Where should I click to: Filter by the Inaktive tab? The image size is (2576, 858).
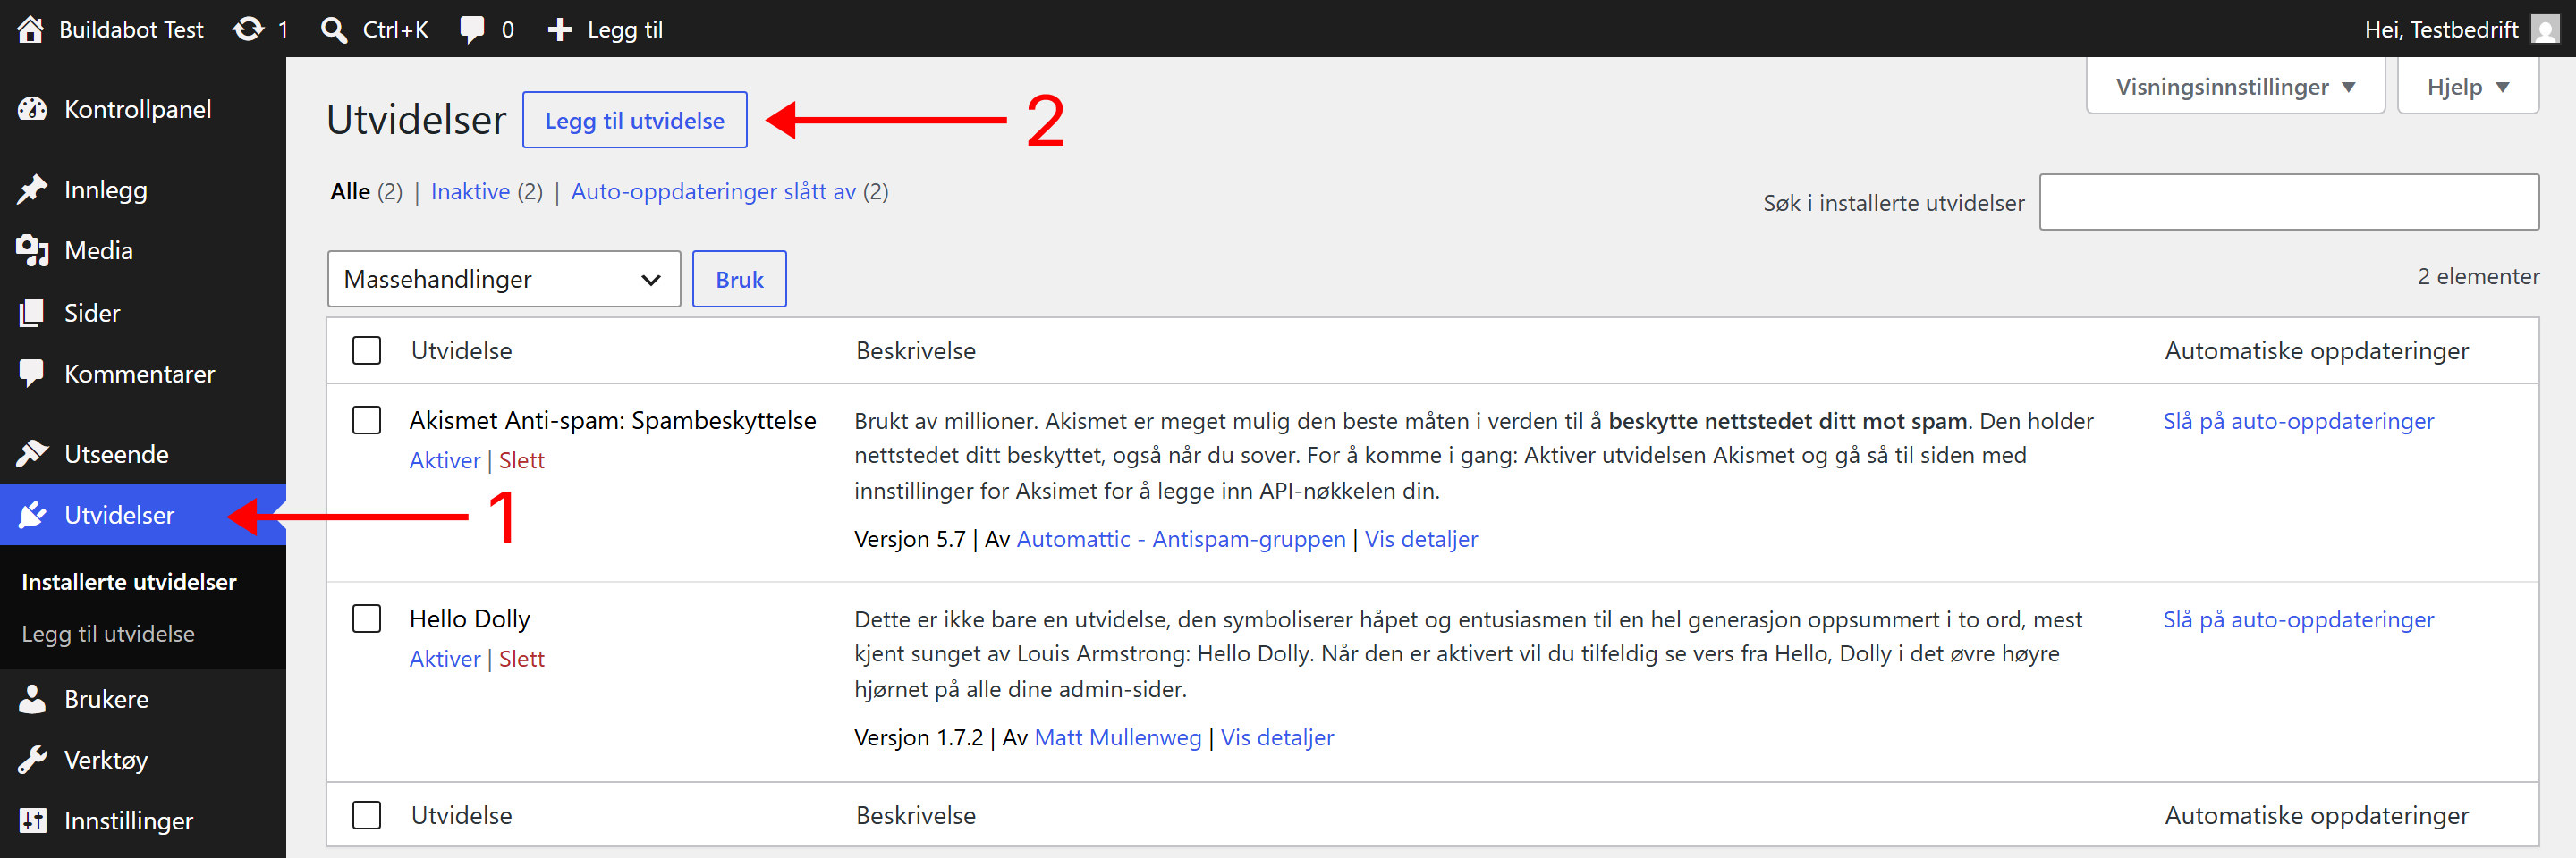(x=470, y=190)
